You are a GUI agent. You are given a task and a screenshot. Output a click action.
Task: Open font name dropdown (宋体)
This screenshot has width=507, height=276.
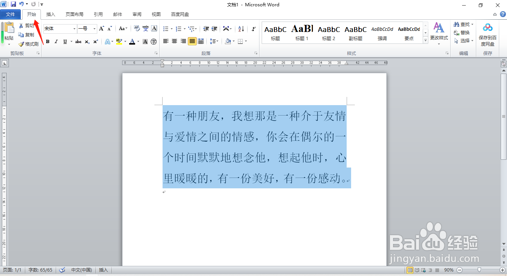(x=74, y=29)
